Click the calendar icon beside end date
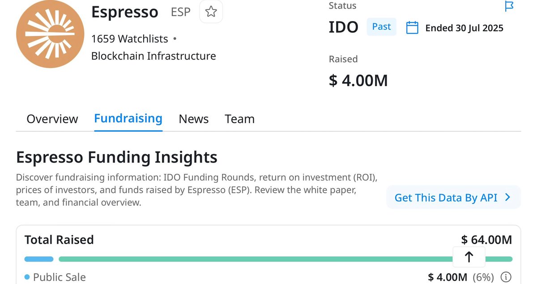This screenshot has height=284, width=537. 412,28
